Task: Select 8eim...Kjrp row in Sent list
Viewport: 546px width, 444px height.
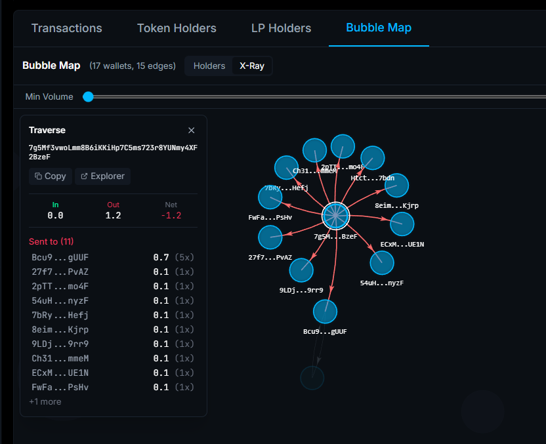Action: [113, 329]
